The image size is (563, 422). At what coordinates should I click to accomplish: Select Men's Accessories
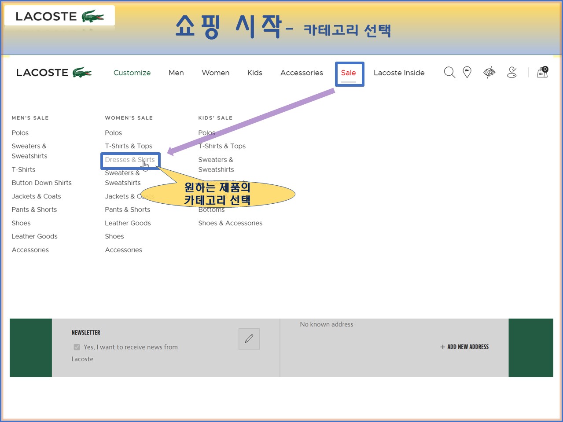click(30, 250)
